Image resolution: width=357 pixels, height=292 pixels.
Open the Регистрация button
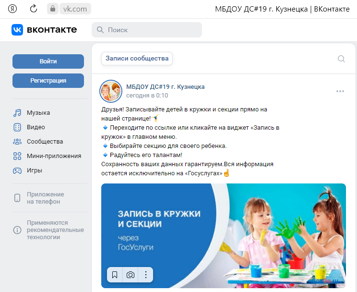pos(48,81)
